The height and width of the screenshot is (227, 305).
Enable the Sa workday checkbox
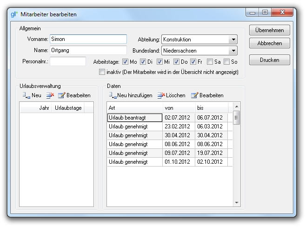pos(210,62)
